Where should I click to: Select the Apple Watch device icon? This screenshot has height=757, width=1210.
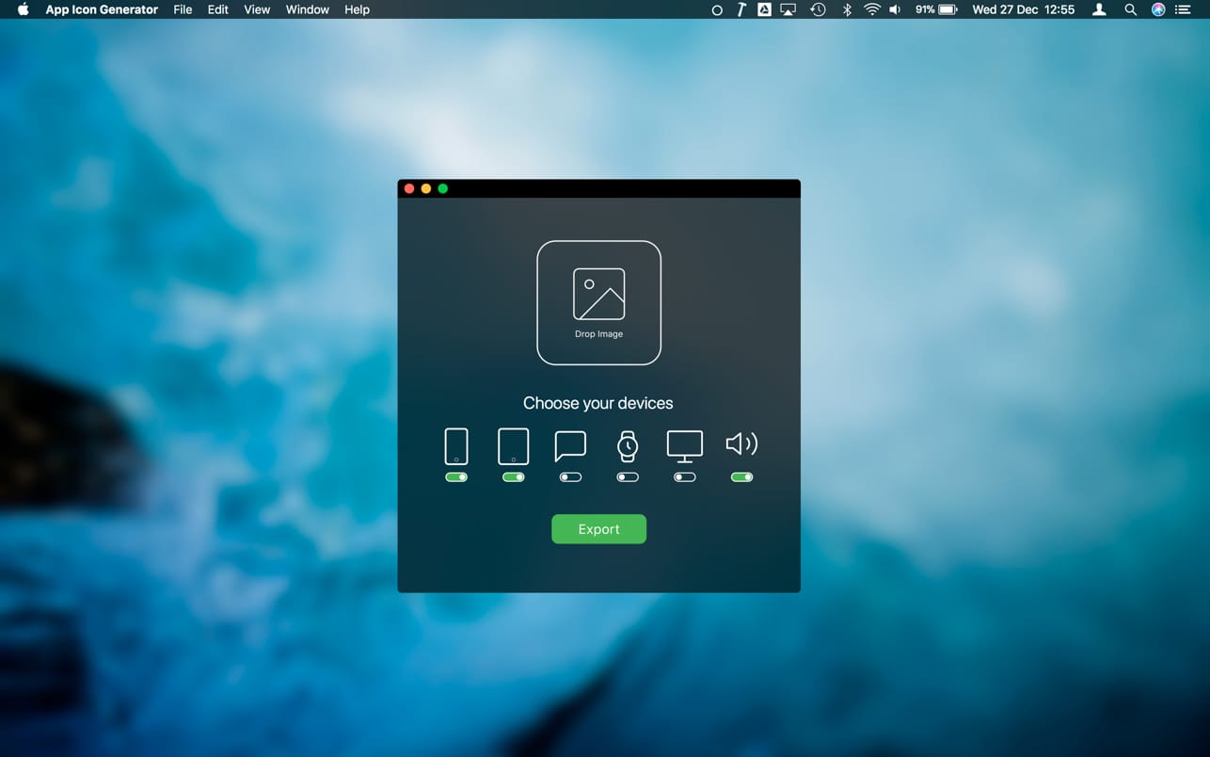tap(627, 444)
